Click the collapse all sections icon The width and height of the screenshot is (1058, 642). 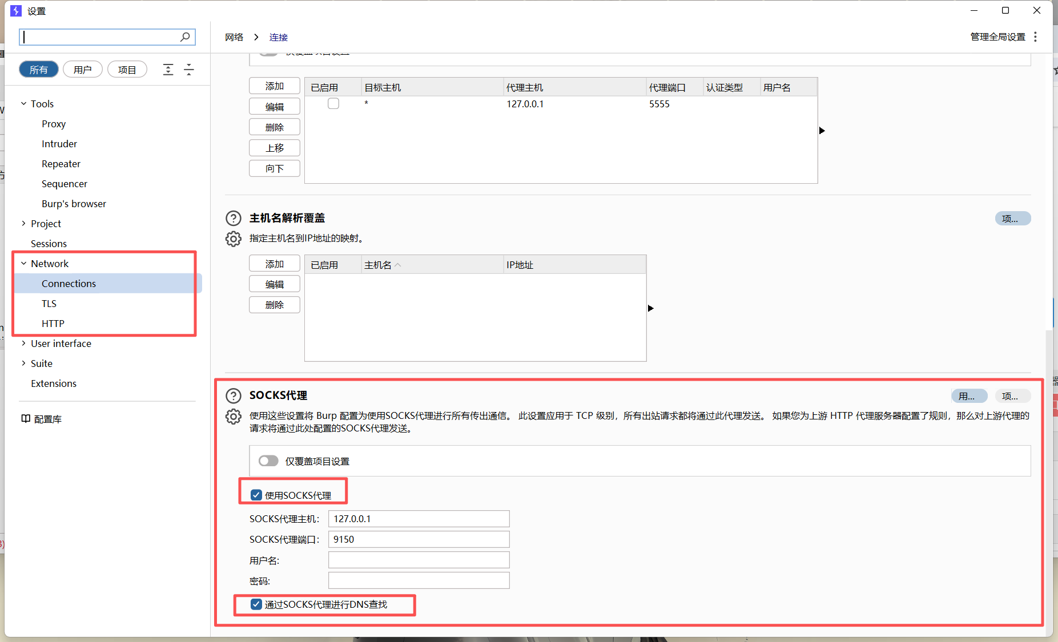click(189, 70)
